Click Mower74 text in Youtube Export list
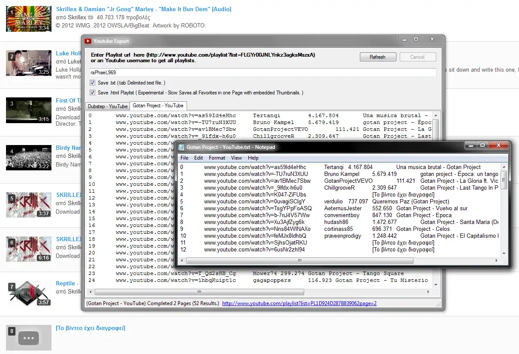 (x=265, y=273)
